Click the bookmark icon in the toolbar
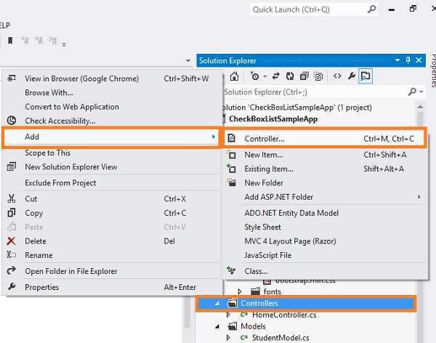Image resolution: width=436 pixels, height=343 pixels. (10, 41)
